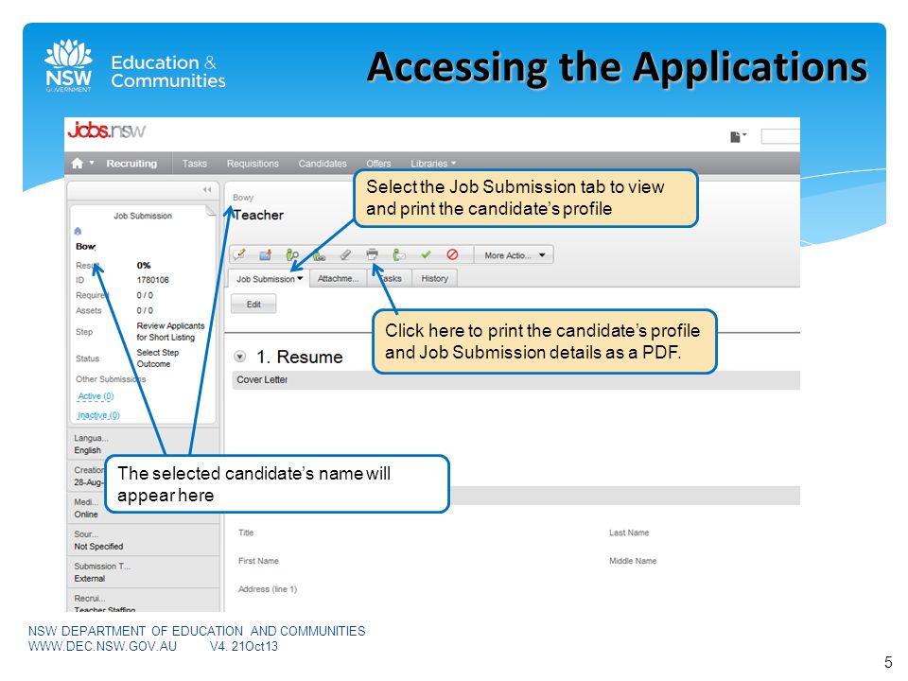Click the Not Specified source value
The width and height of the screenshot is (908, 681).
tap(98, 546)
